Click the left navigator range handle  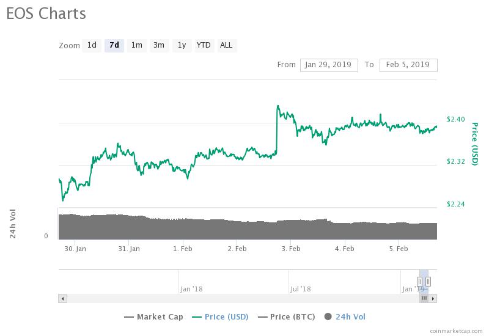coord(419,282)
